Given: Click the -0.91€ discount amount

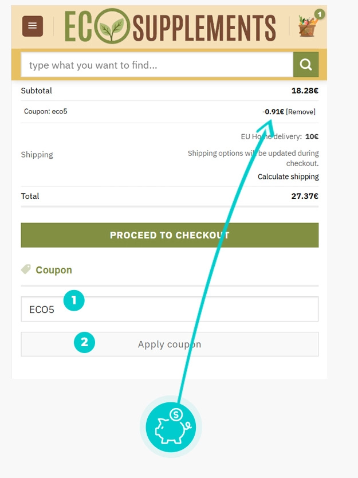Looking at the screenshot, I should click(273, 112).
